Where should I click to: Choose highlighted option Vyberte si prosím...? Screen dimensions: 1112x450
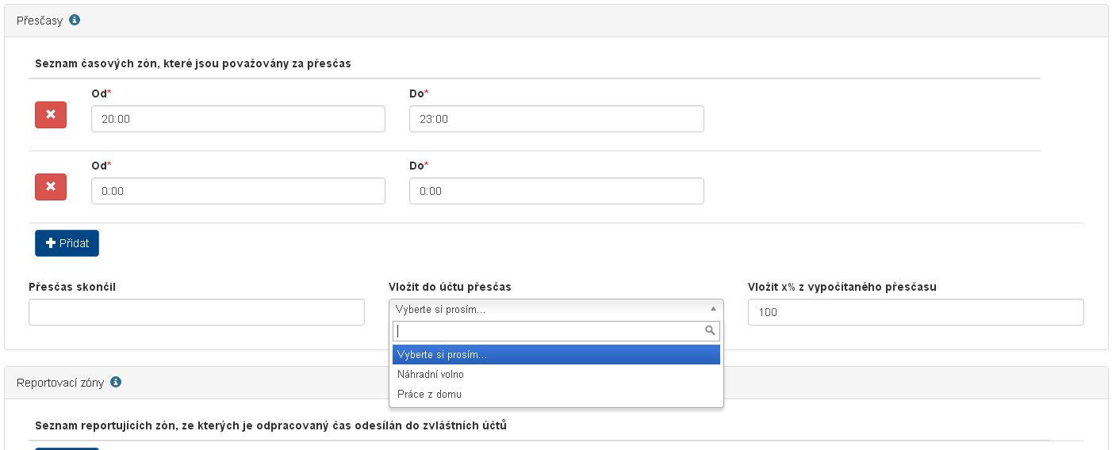coord(555,354)
